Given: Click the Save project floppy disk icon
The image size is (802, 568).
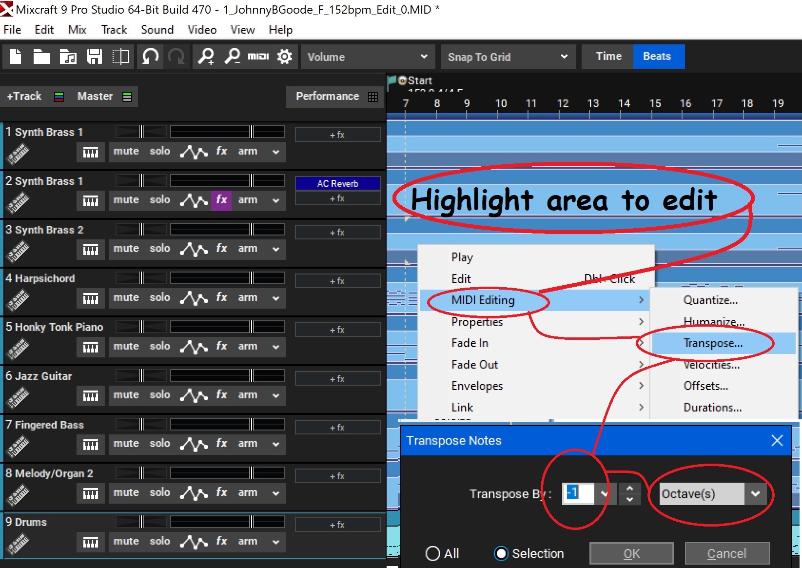Looking at the screenshot, I should [x=94, y=57].
